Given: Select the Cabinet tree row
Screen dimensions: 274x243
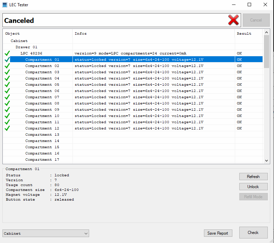Looking at the screenshot, I should point(133,41).
